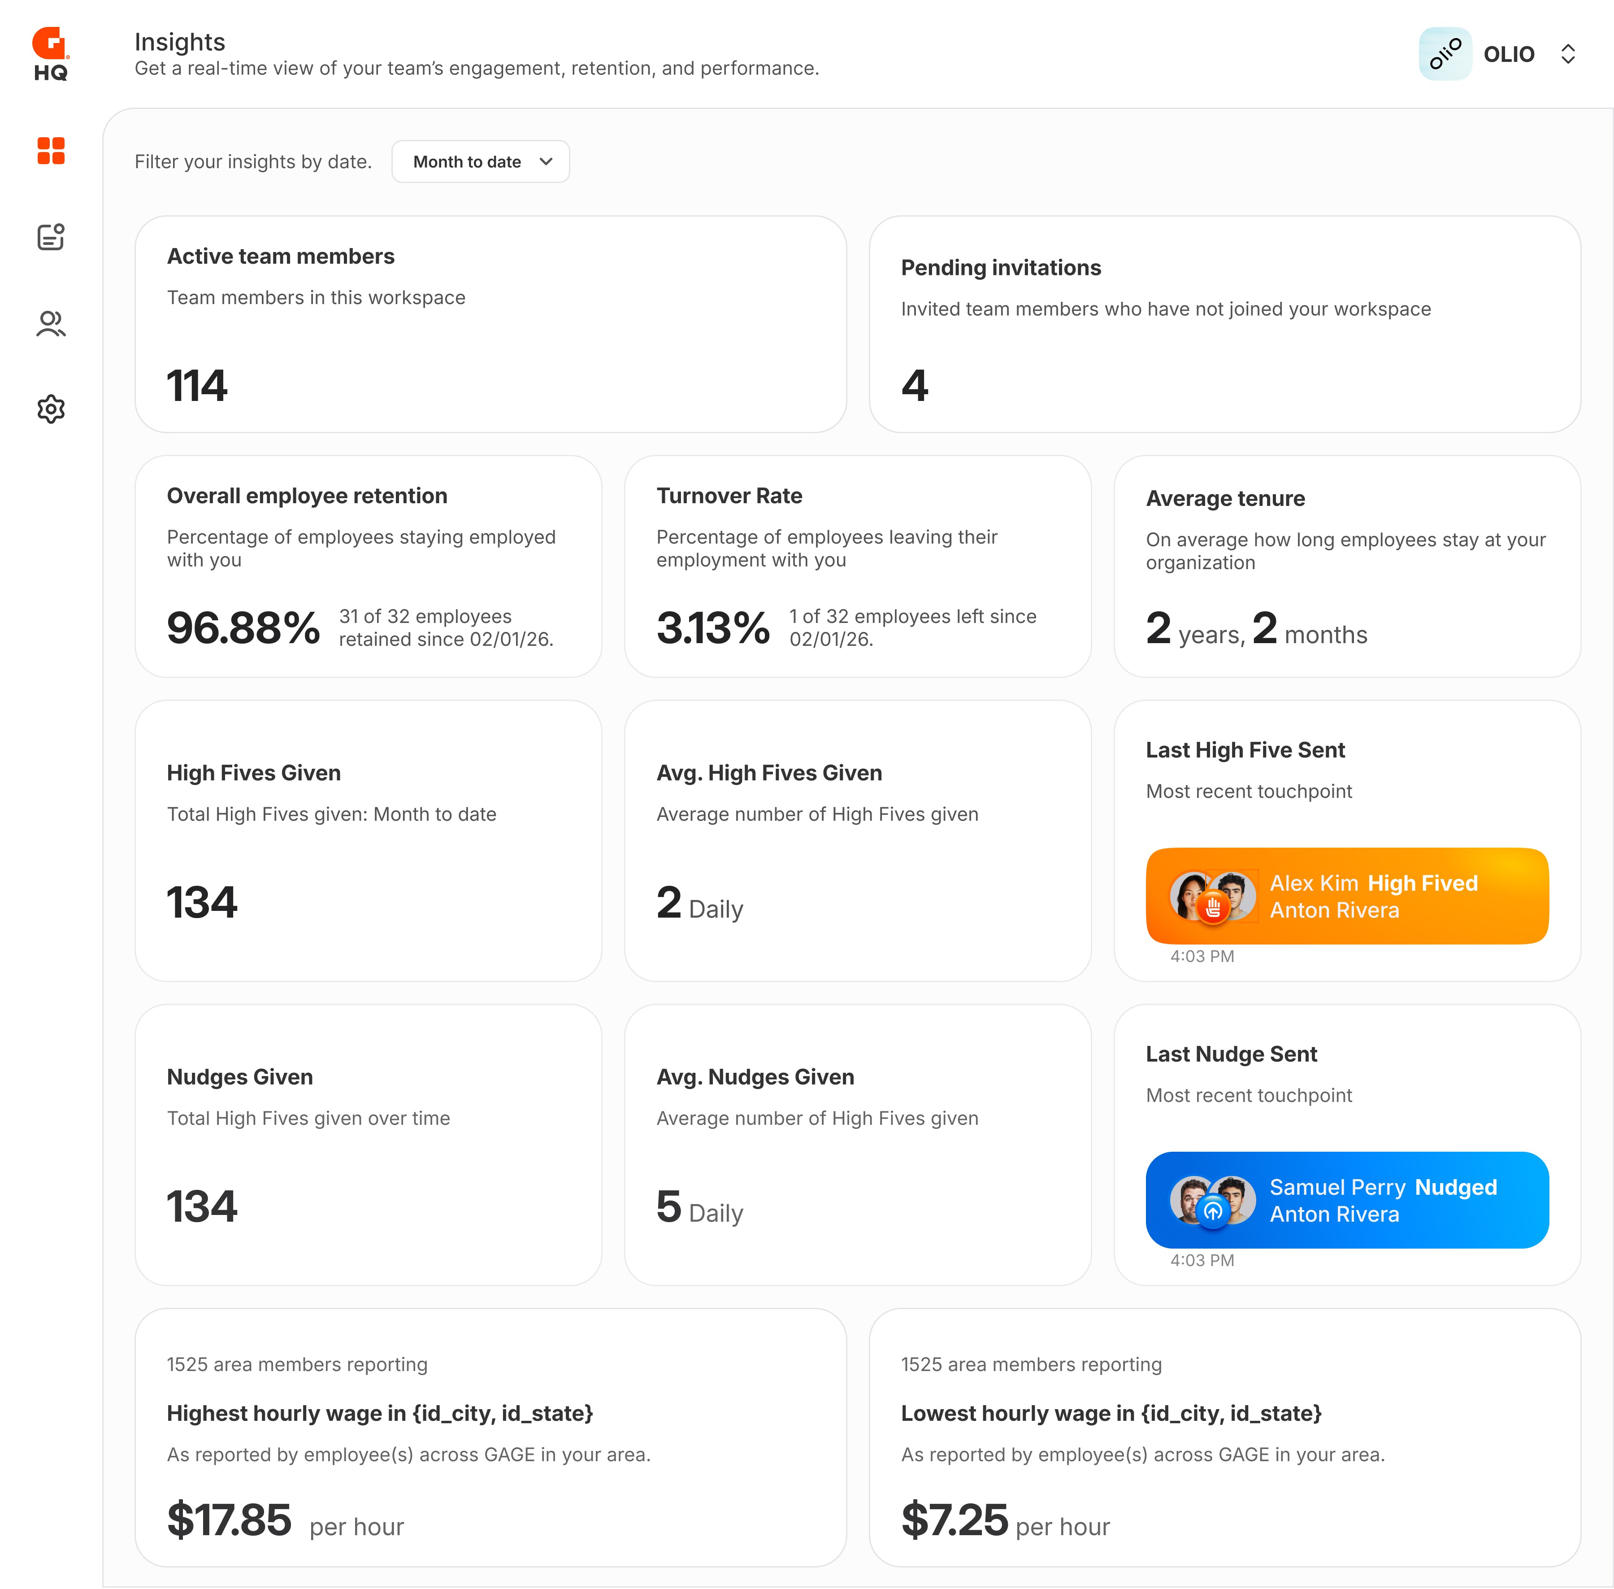Open the Month to date filter dropdown
This screenshot has height=1589, width=1614.
481,161
